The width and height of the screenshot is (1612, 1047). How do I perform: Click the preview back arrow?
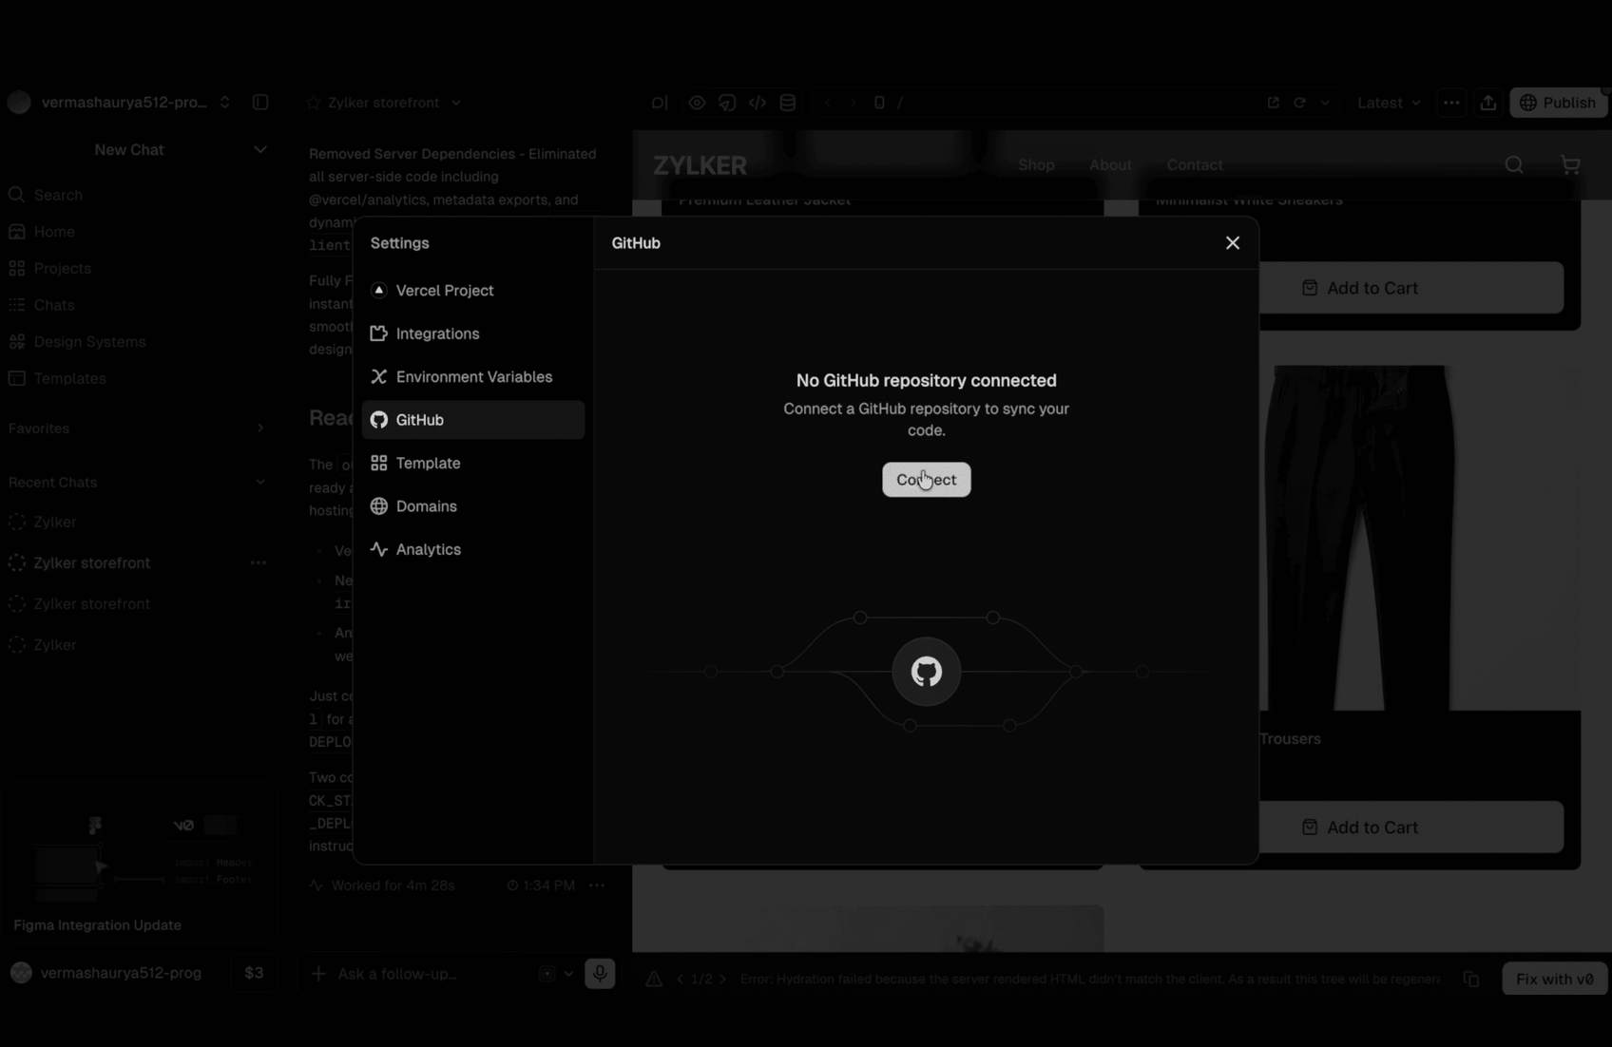[828, 103]
